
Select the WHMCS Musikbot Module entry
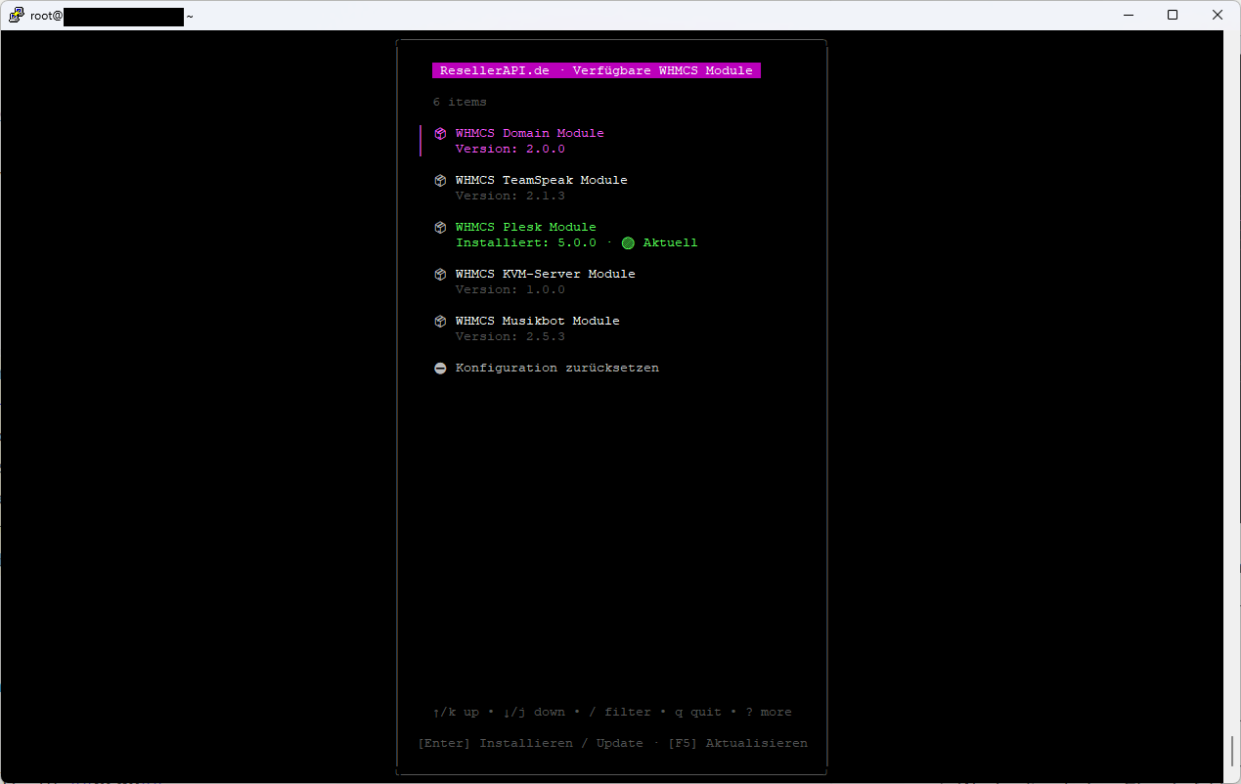point(537,320)
